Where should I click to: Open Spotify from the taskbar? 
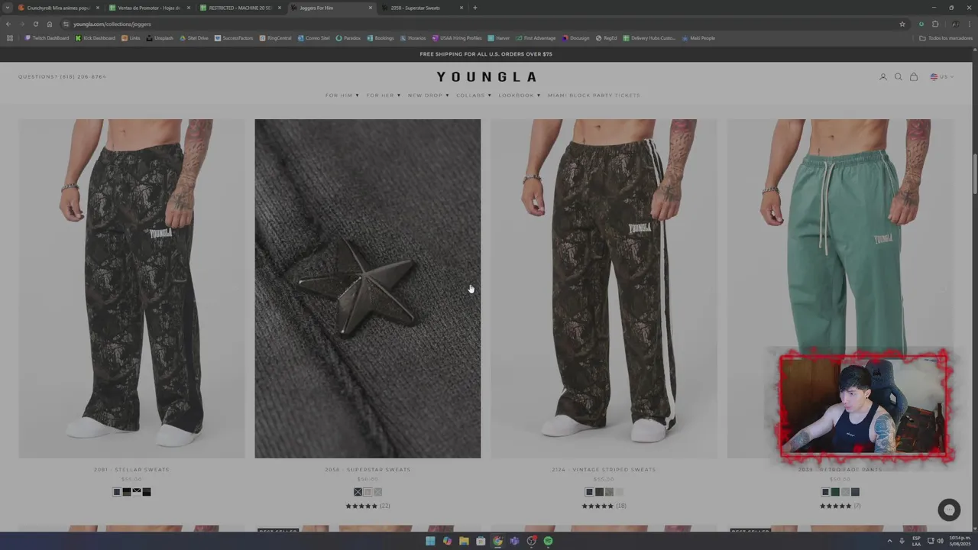548,541
